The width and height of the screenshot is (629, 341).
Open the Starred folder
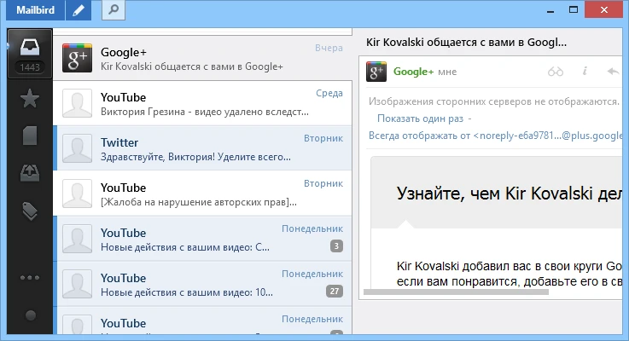(x=29, y=99)
